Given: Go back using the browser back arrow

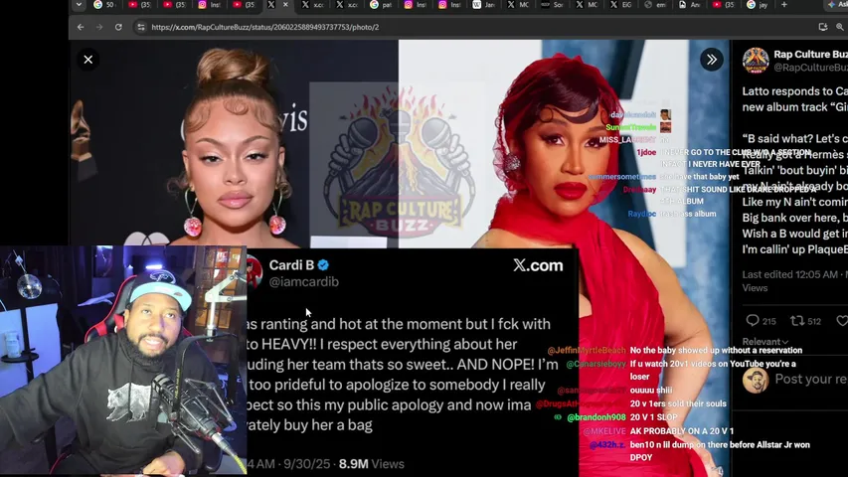Looking at the screenshot, I should (81, 27).
